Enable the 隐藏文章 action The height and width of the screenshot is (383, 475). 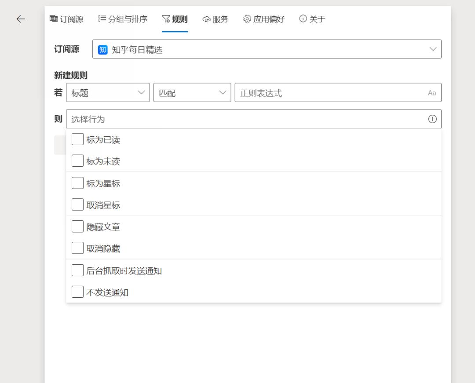pyautogui.click(x=77, y=226)
